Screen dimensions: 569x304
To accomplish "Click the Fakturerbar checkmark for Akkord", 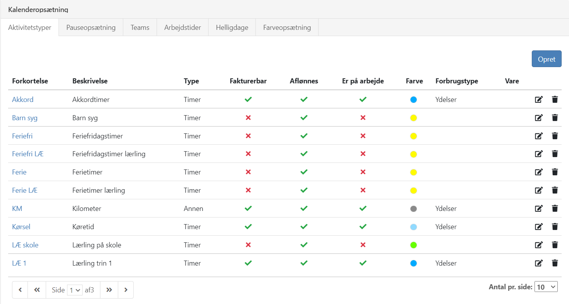I will [248, 100].
